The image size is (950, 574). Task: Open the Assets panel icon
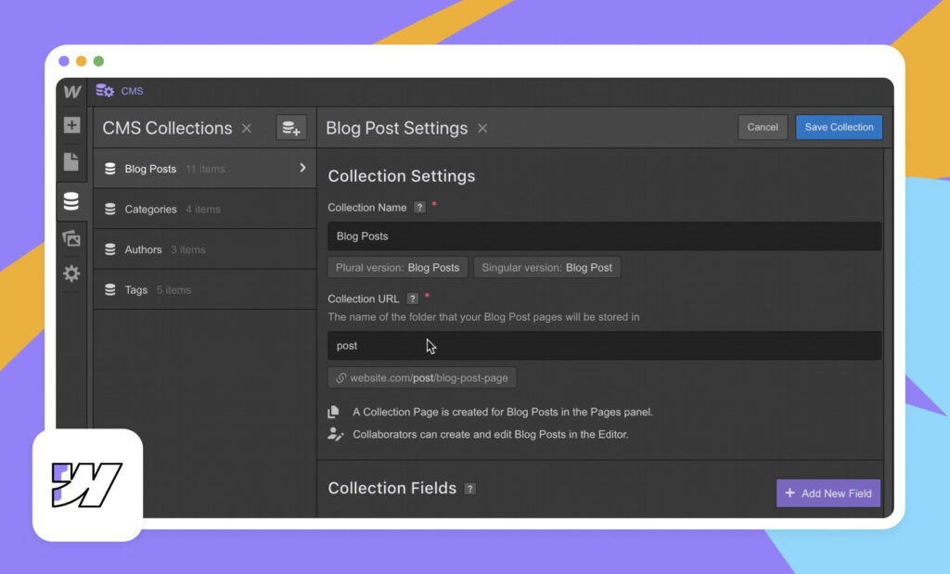(71, 238)
